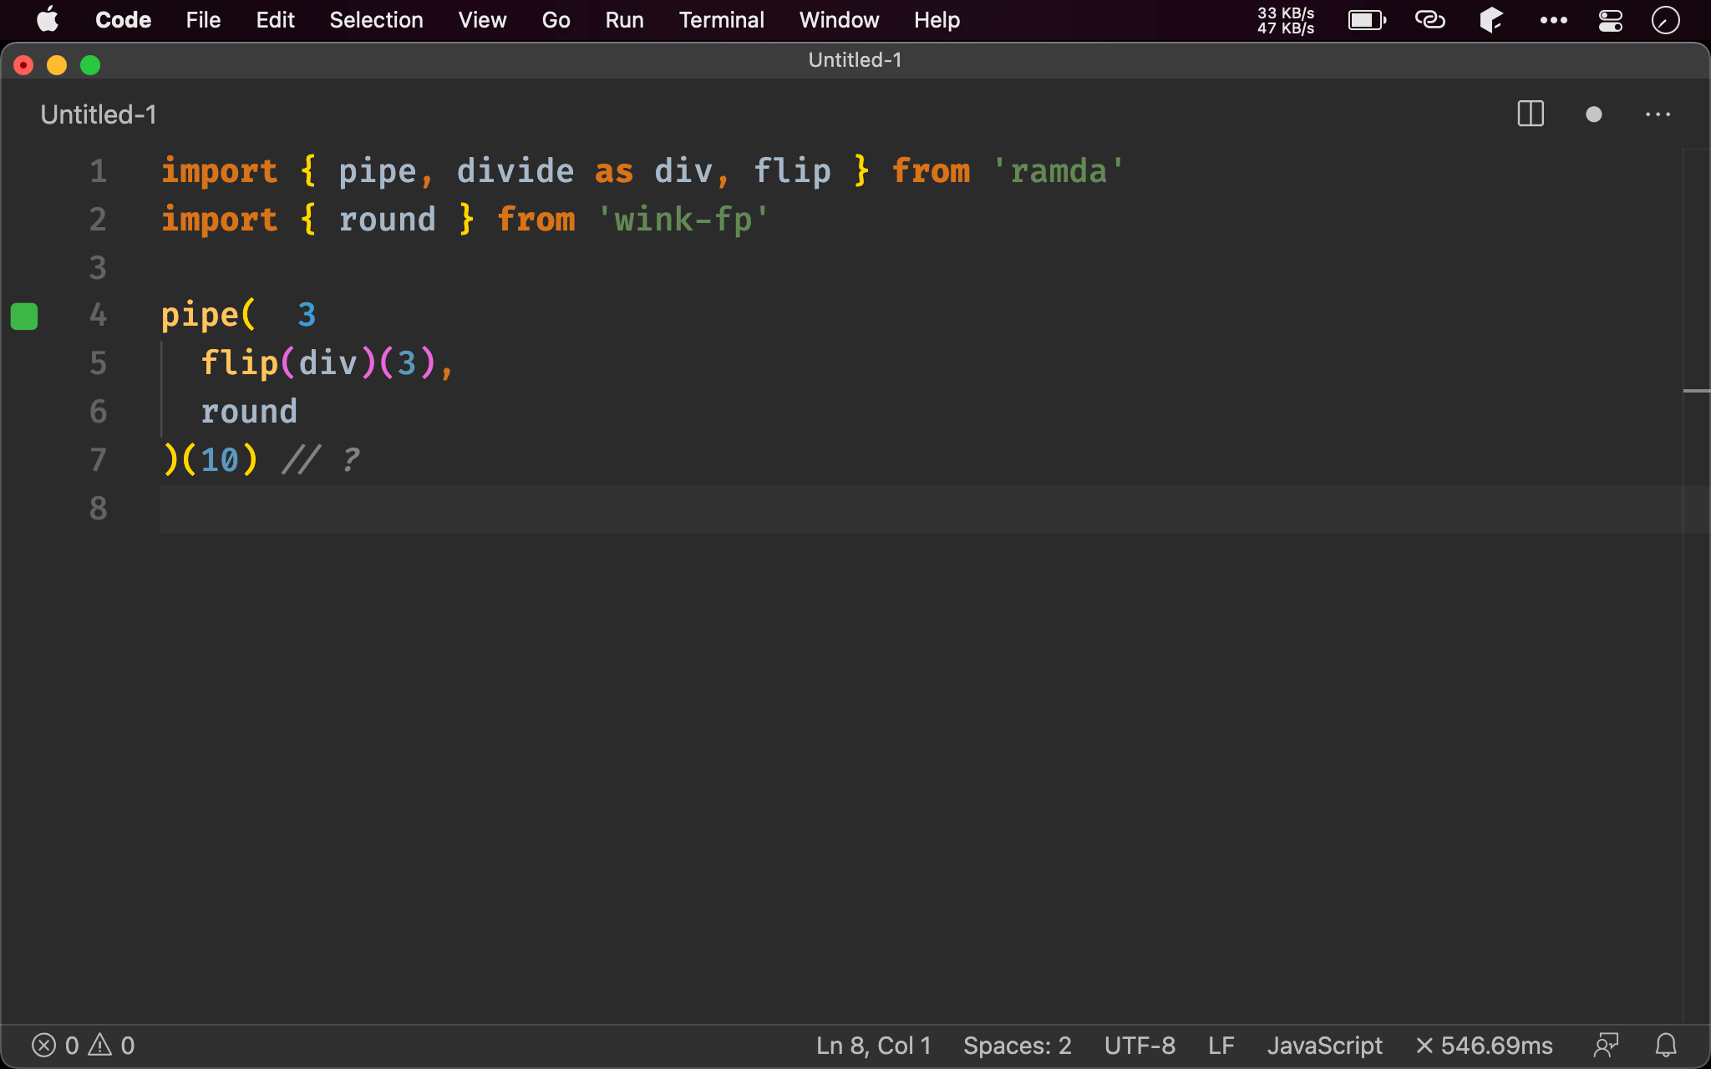
Task: Click the cube-shaped menu bar icon
Action: click(x=1491, y=19)
